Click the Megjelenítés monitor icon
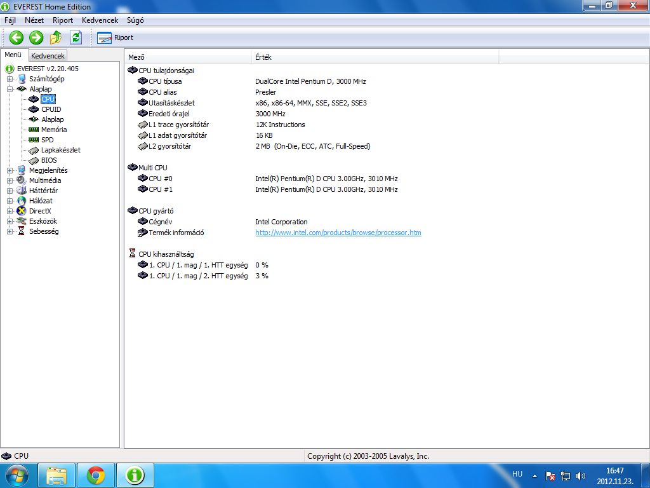Viewport: 650px width, 488px height. pyautogui.click(x=22, y=170)
